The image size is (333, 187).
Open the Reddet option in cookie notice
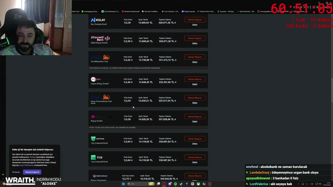[x=33, y=157]
